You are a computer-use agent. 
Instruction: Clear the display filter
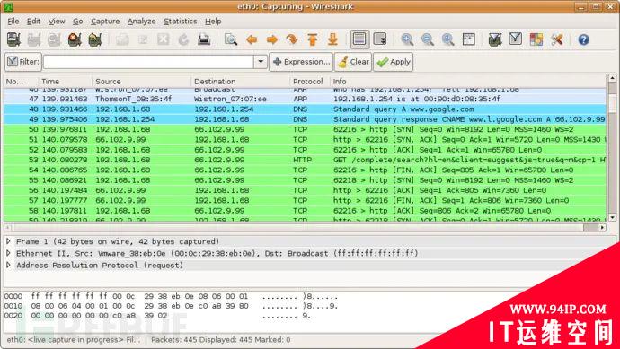(353, 62)
